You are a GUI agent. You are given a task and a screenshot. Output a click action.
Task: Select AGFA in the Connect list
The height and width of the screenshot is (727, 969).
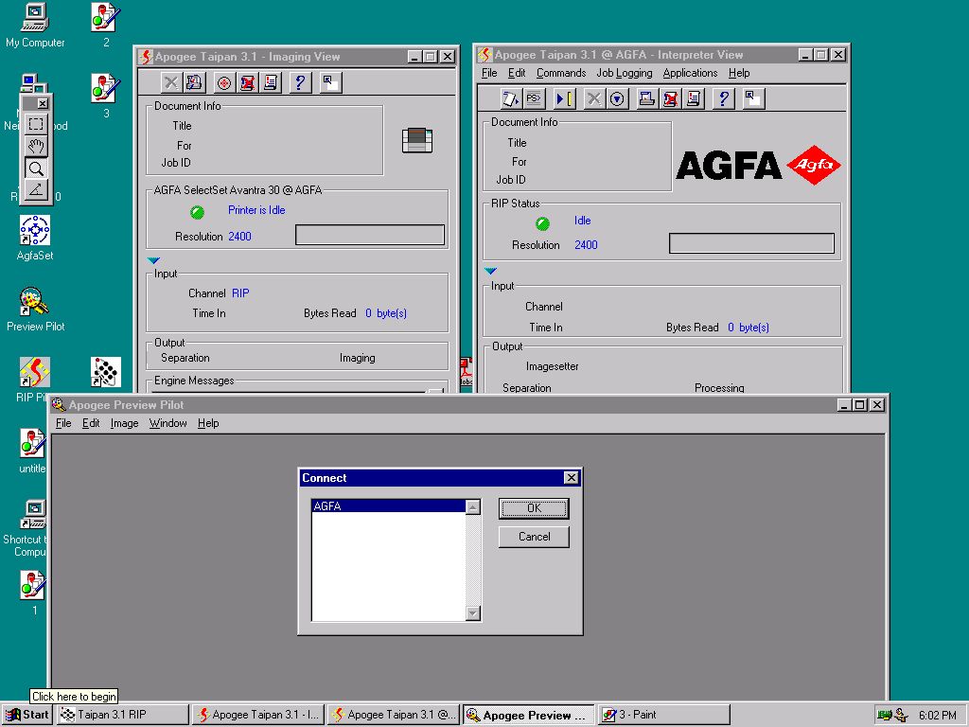[x=388, y=505]
